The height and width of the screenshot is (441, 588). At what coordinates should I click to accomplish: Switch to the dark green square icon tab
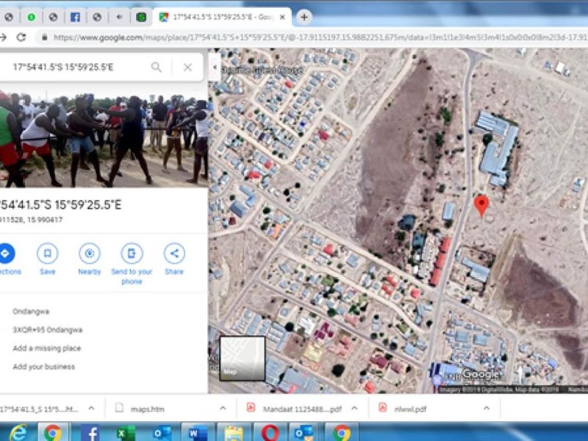pos(141,17)
